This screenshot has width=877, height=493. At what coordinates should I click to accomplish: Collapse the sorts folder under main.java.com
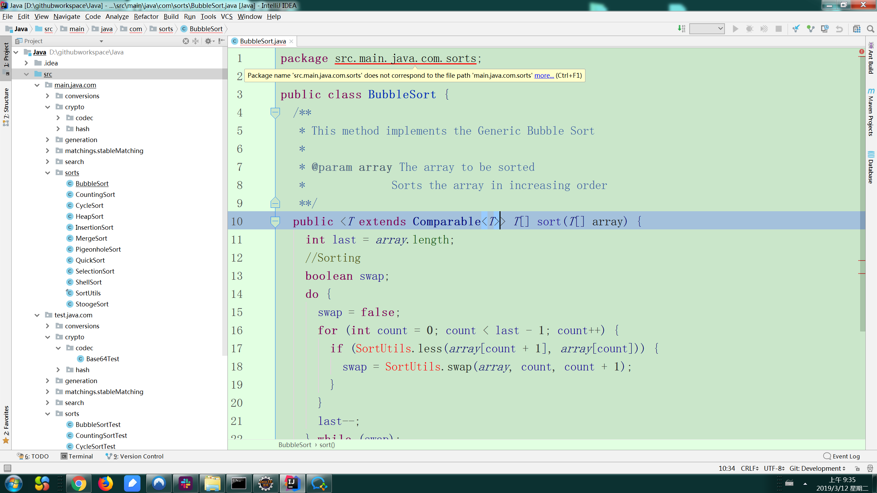(x=48, y=173)
